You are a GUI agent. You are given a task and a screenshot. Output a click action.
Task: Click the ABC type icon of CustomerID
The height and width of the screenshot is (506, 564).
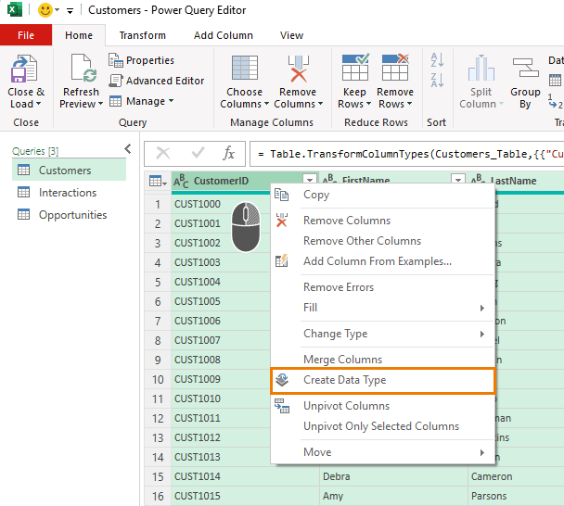(181, 181)
